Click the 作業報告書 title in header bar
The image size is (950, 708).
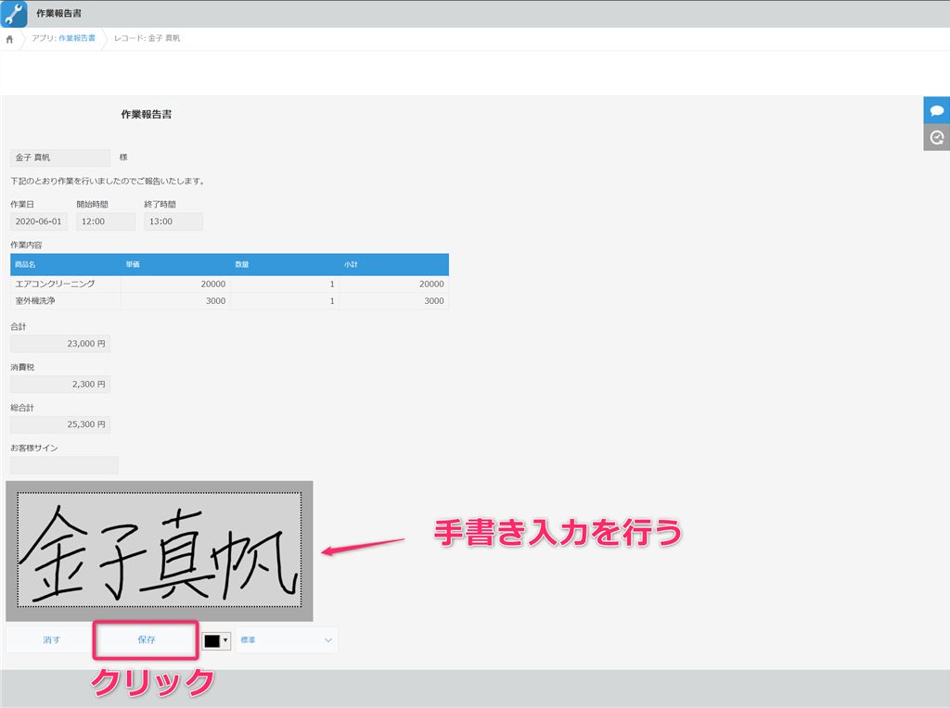pos(58,13)
